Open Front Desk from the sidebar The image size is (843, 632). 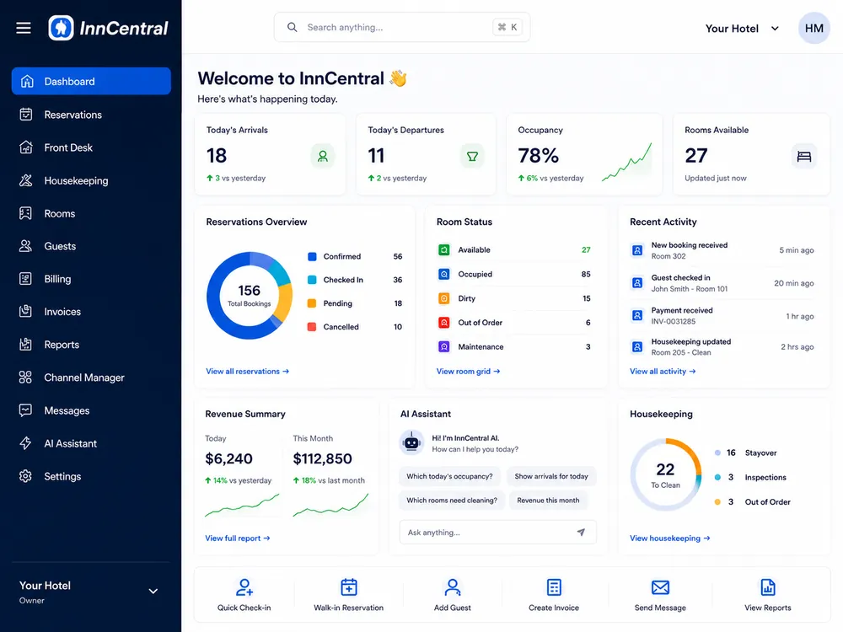click(91, 147)
